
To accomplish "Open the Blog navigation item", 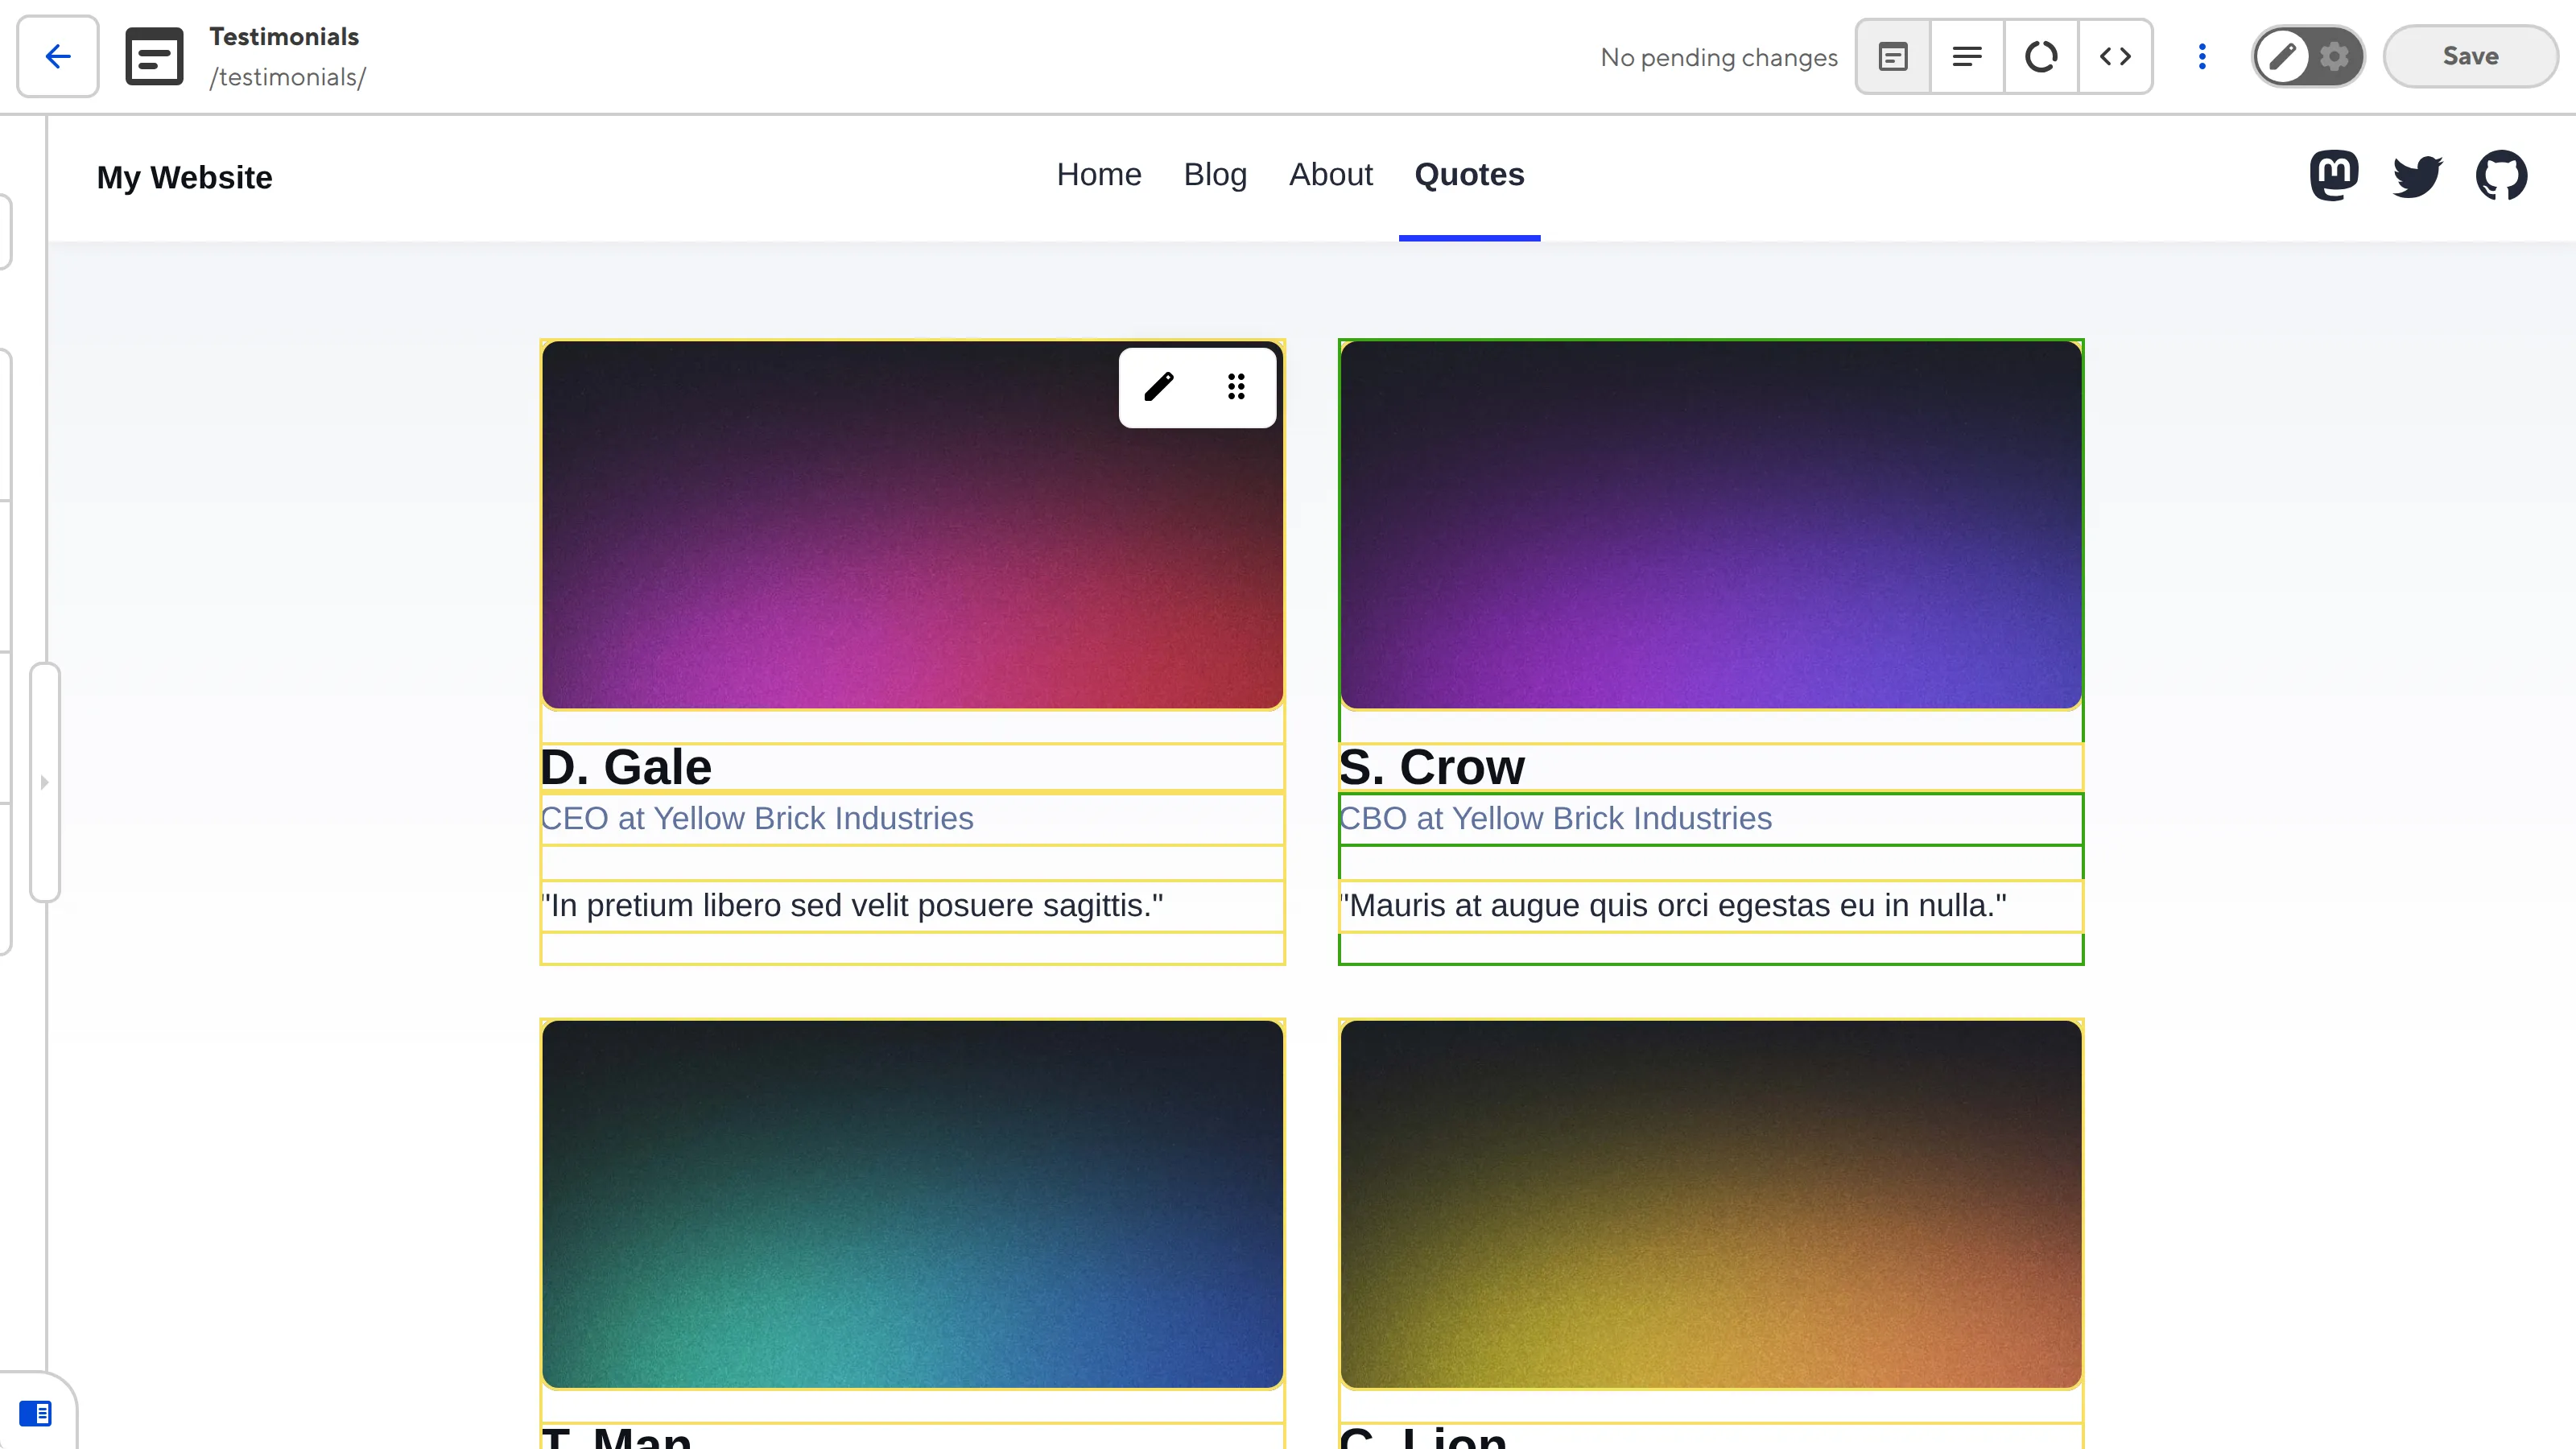I will pos(1215,175).
